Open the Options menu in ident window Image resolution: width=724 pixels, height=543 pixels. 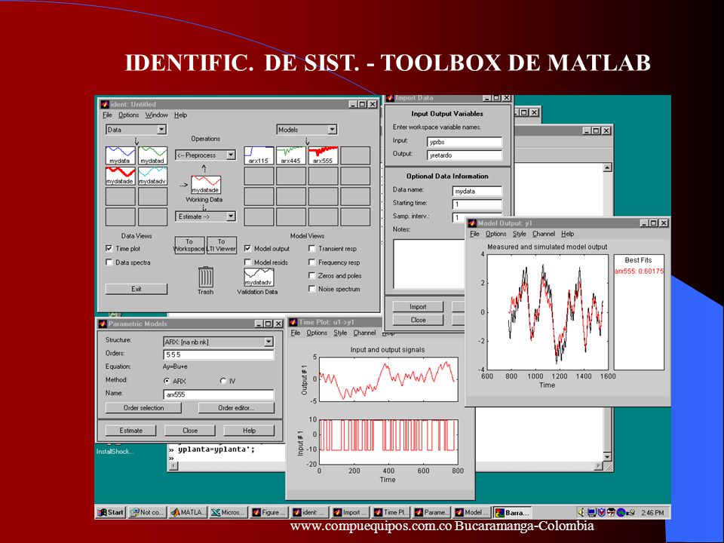(x=128, y=115)
